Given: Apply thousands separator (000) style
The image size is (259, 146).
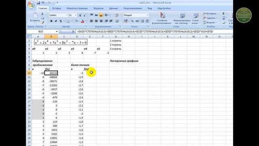Looking at the screenshot, I should pyautogui.click(x=137, y=21).
